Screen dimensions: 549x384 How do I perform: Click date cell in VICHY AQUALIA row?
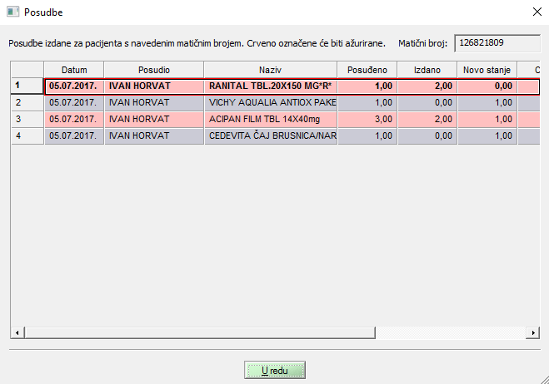click(74, 103)
